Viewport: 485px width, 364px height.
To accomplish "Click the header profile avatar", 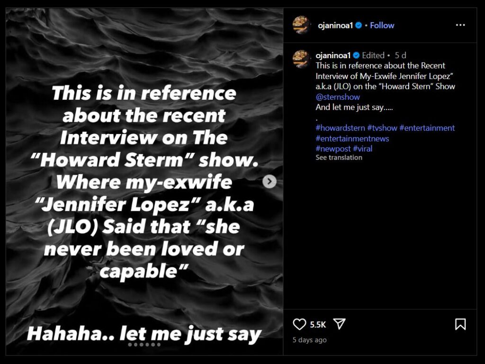I will click(301, 25).
